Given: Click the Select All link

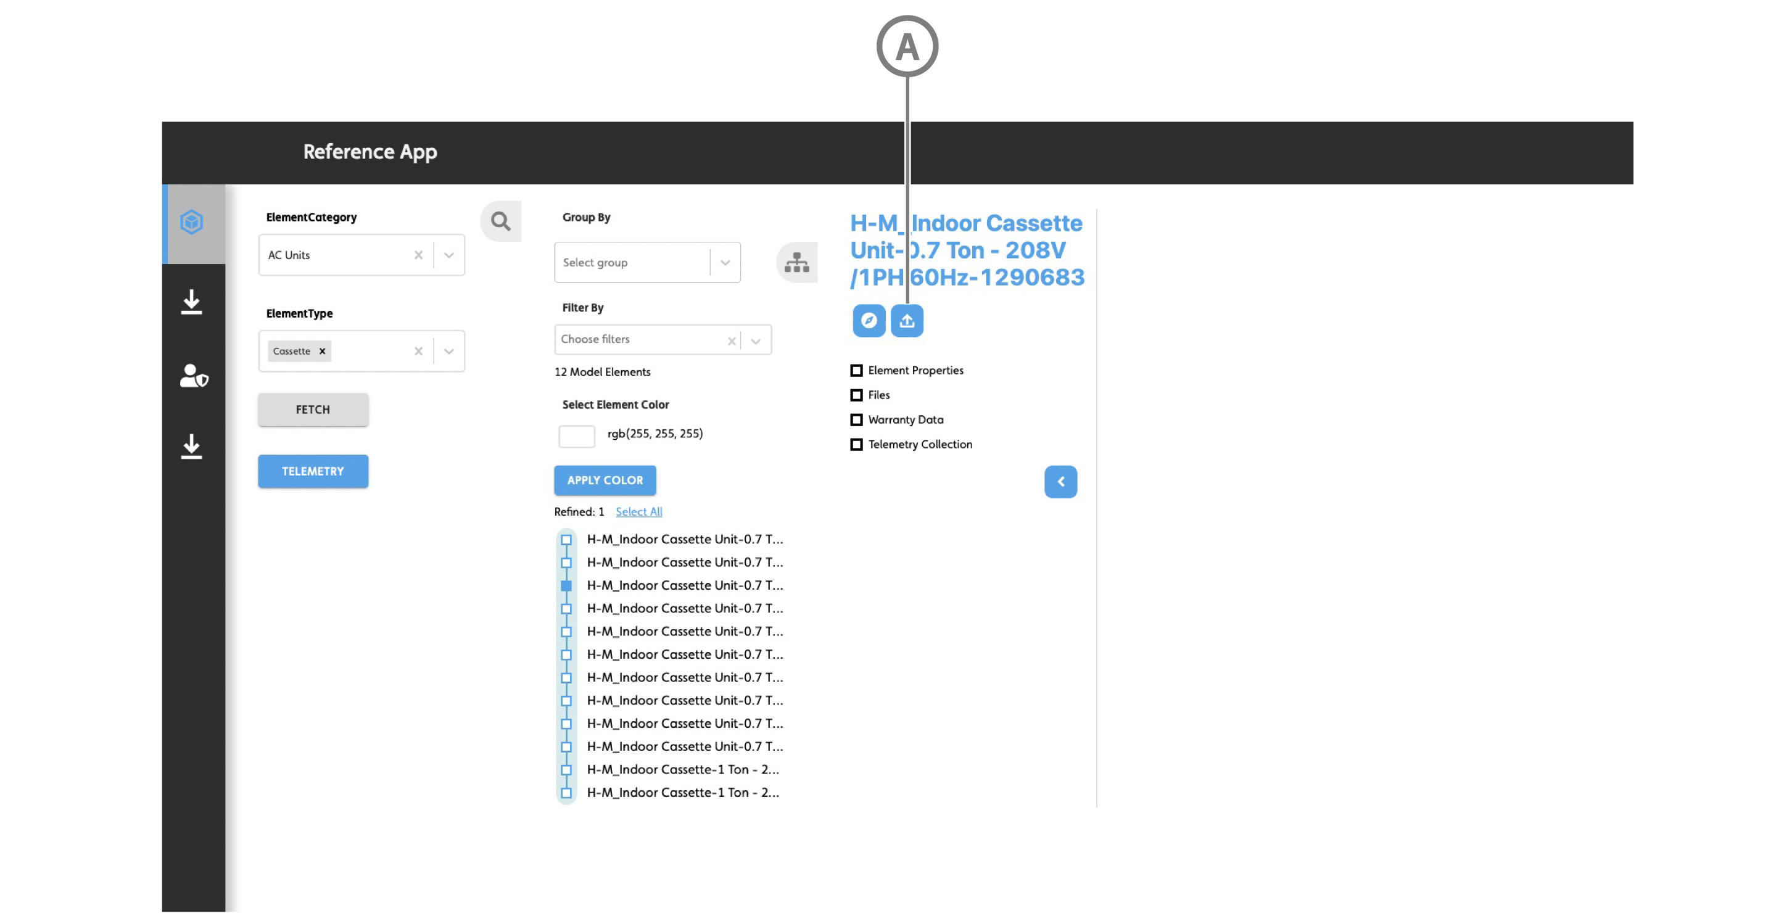Looking at the screenshot, I should click(x=638, y=512).
